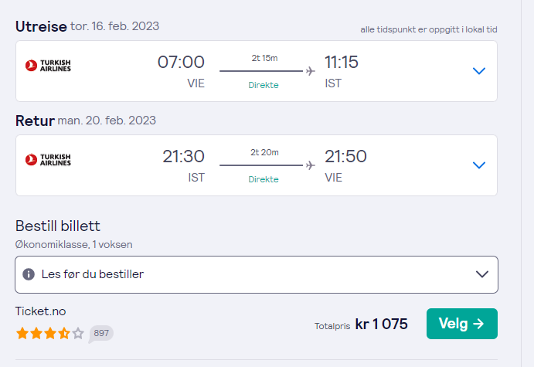The height and width of the screenshot is (367, 534).
Task: Expand the outbound VIE to IST flight details
Action: 479,71
